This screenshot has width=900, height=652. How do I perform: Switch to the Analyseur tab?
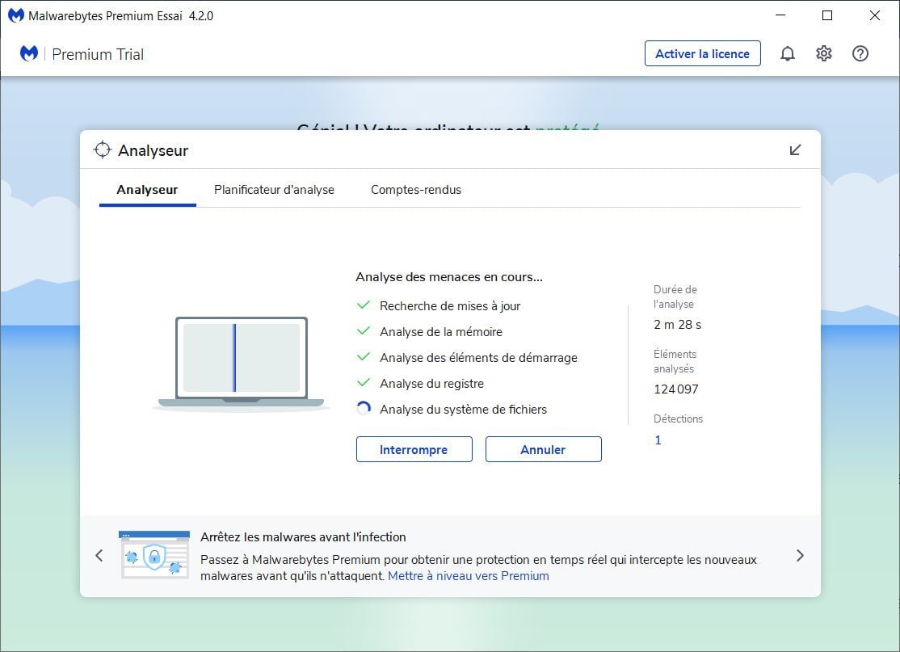pos(148,190)
